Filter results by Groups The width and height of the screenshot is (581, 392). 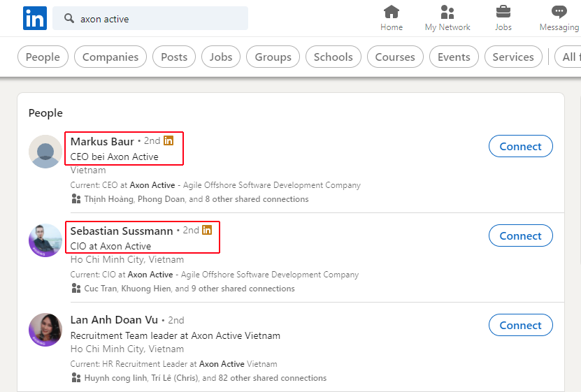point(273,57)
